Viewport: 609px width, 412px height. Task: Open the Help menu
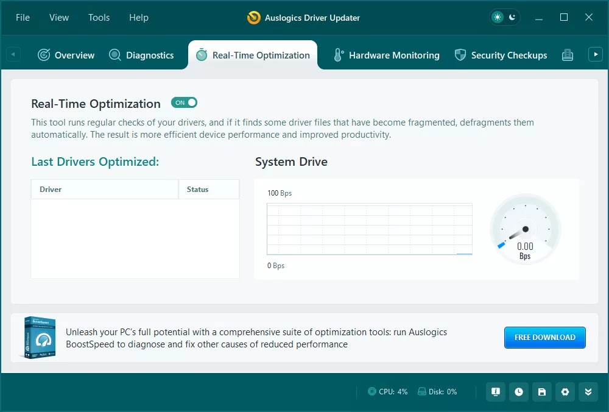coord(138,18)
